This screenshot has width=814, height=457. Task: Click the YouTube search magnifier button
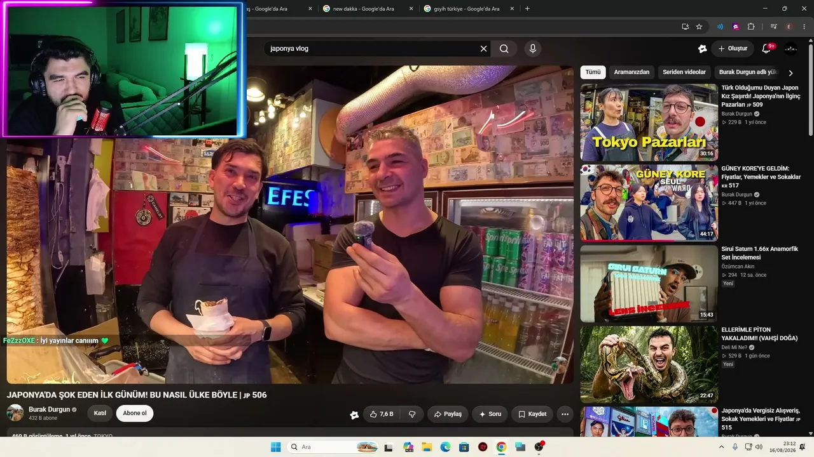pyautogui.click(x=504, y=49)
